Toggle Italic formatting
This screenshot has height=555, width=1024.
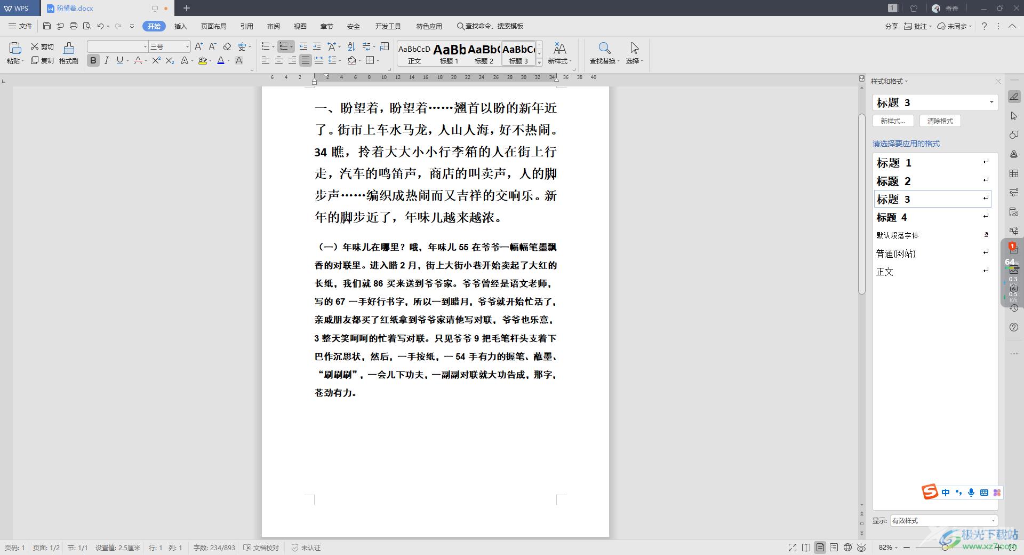[107, 61]
